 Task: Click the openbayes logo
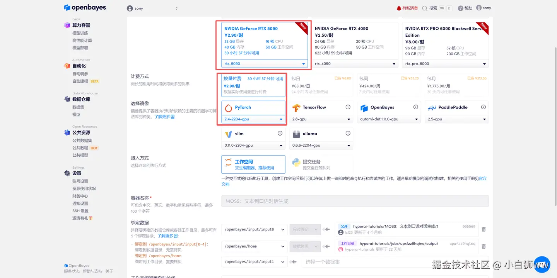(85, 7)
